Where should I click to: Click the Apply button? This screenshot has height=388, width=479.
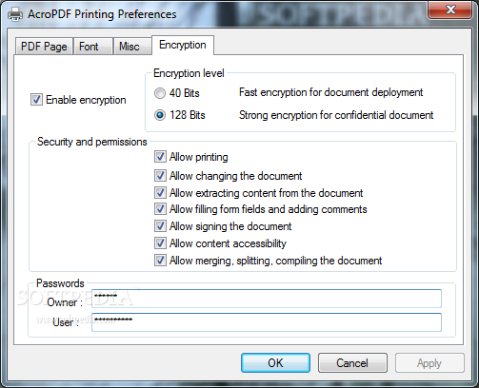click(429, 363)
